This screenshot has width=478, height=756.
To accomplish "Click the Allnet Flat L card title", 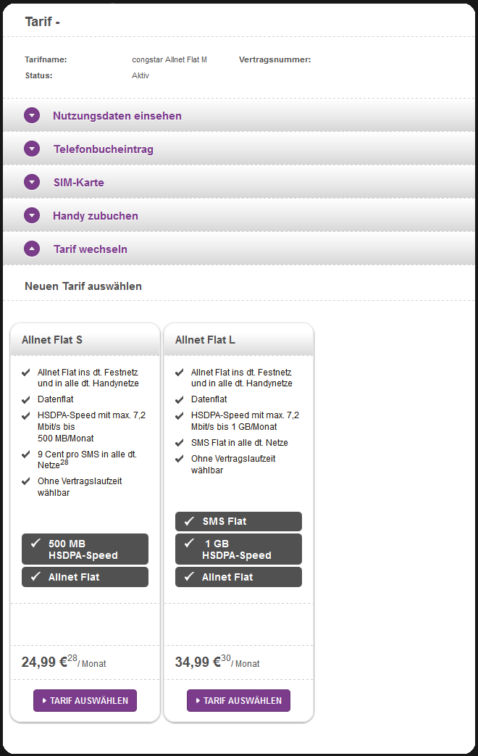I will 205,340.
